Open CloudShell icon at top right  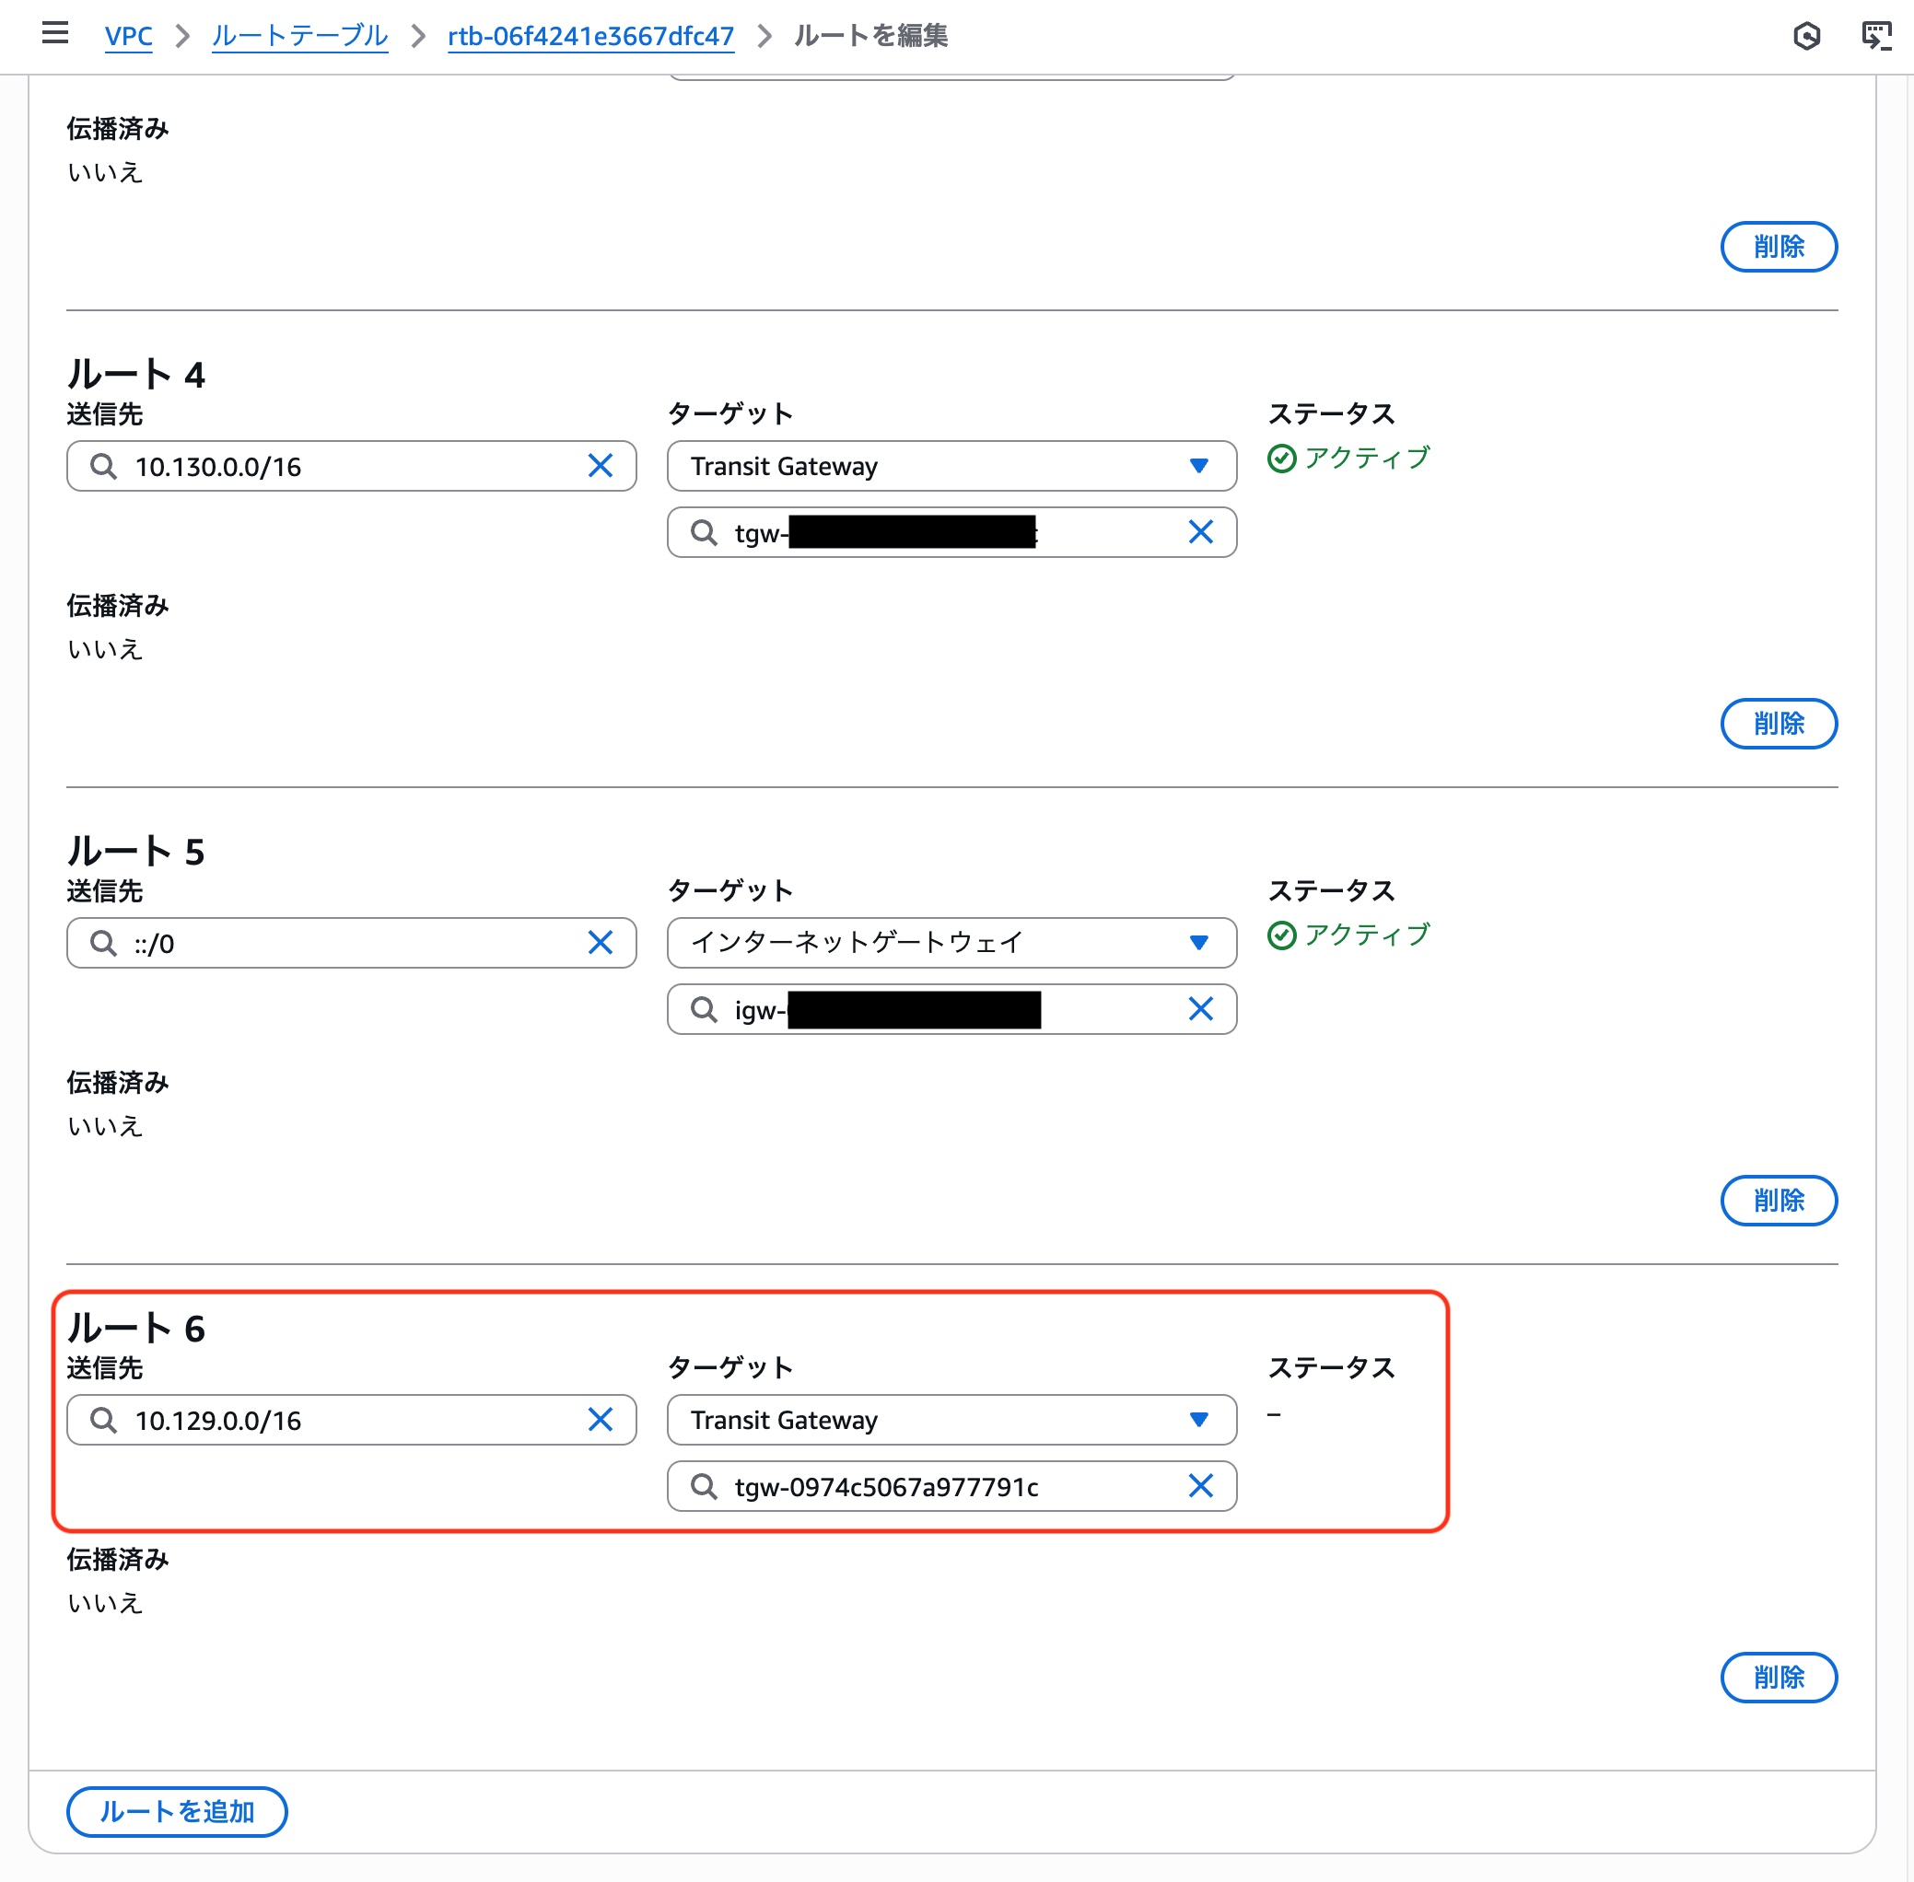(x=1875, y=36)
